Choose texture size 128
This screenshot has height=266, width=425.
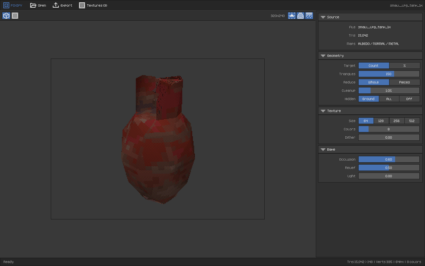pos(381,121)
